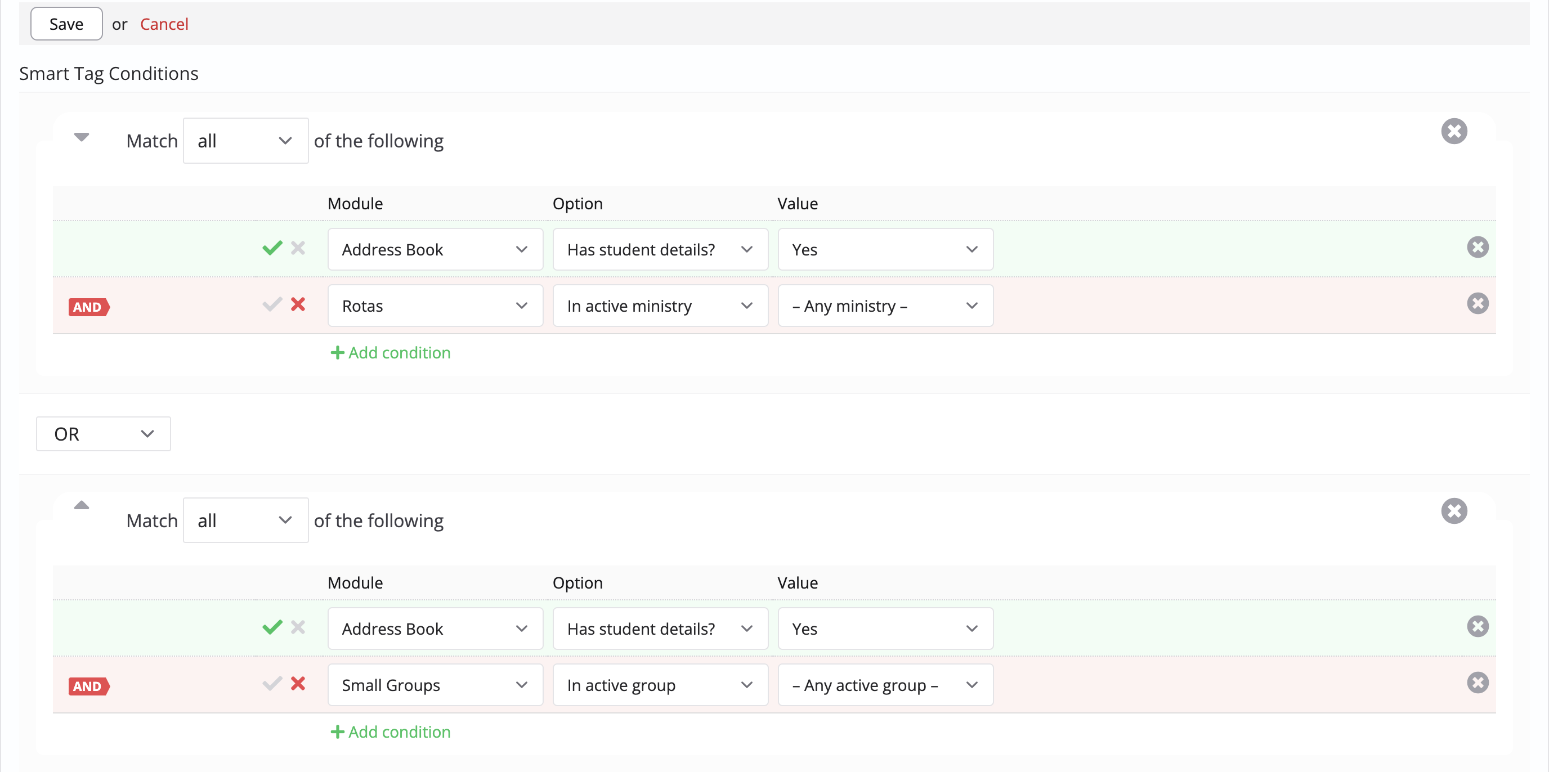Screen dimensions: 1549x772
Task: Collapse the first condition group with down triangle
Action: tap(81, 137)
